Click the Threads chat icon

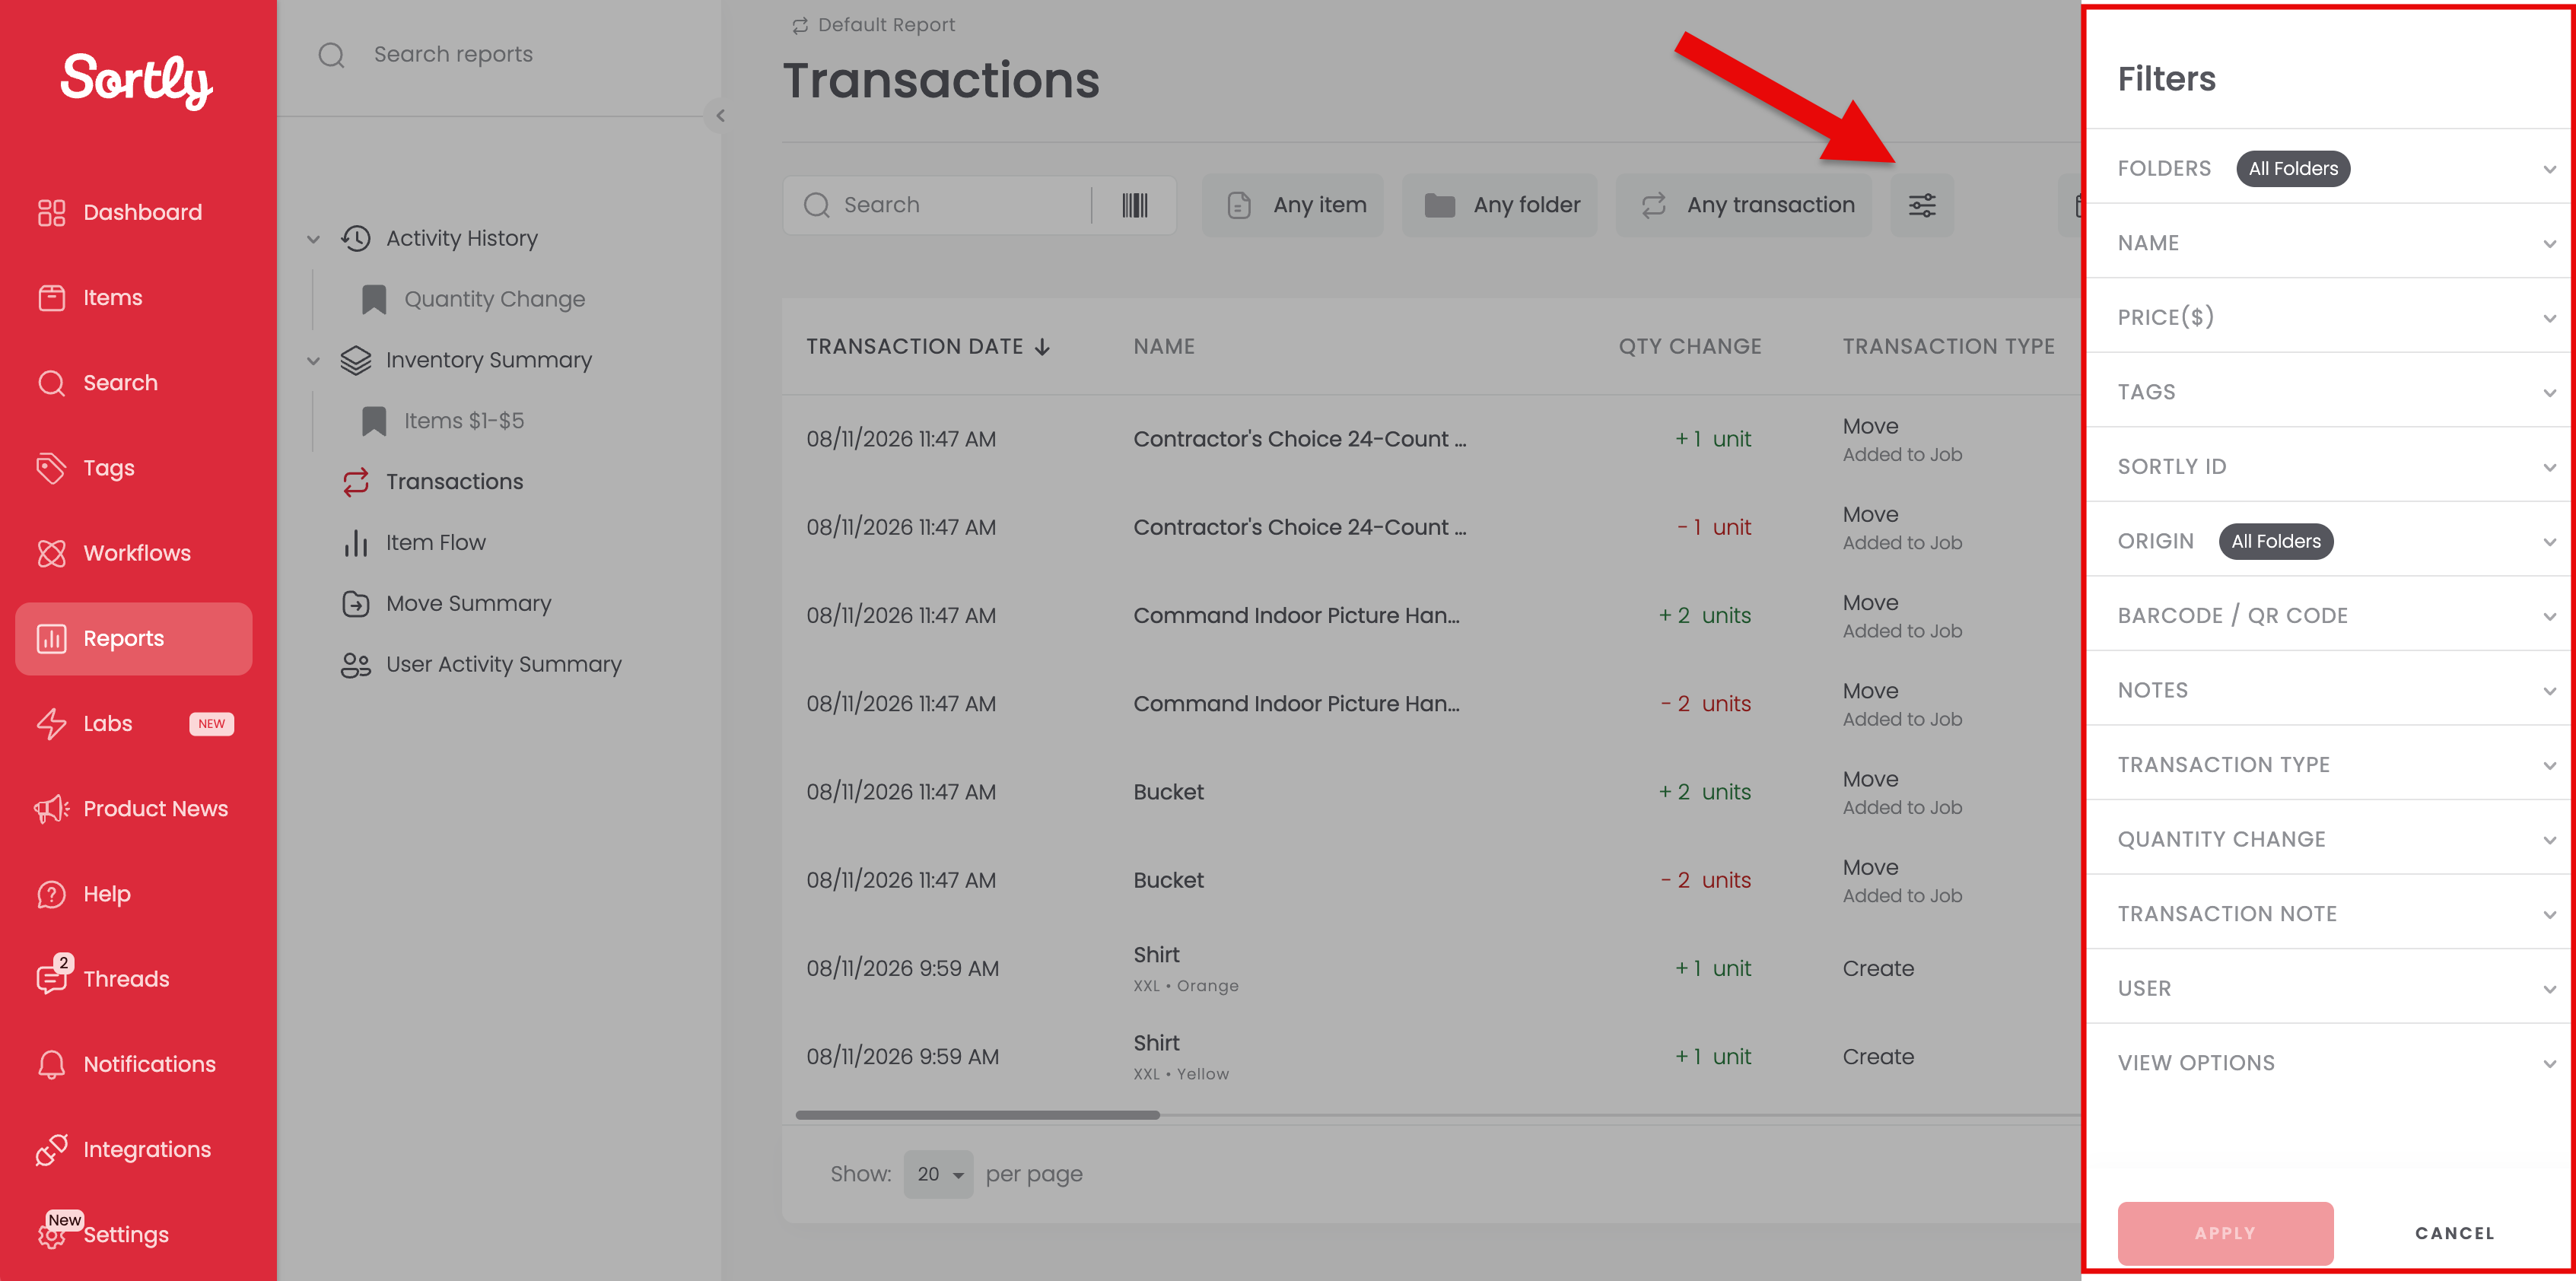tap(51, 979)
